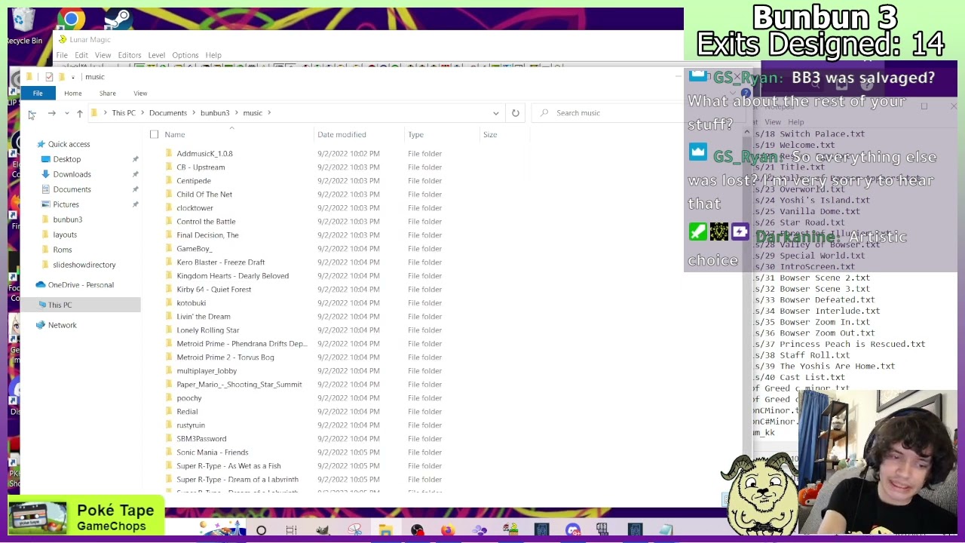
Task: Open Customize Quick Access Toolbar dropdown
Action: tap(73, 77)
